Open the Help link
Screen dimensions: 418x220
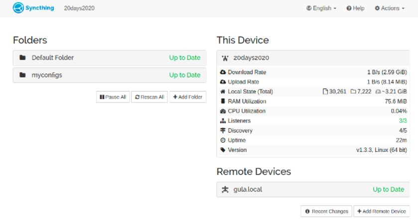point(355,8)
